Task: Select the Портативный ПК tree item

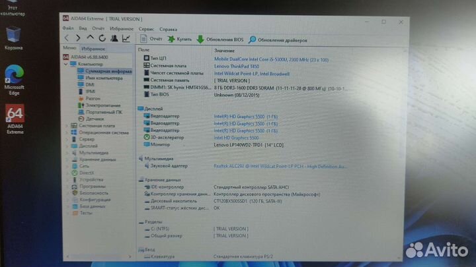Action: [100, 112]
